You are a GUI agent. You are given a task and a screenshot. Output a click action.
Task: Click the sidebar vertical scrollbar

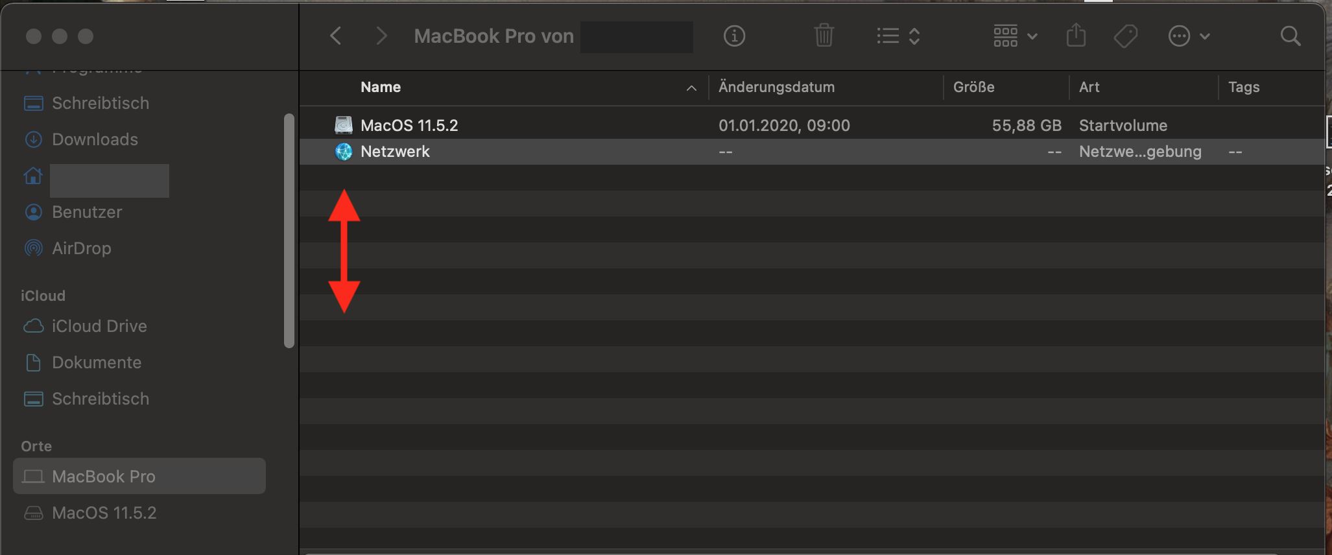289,230
